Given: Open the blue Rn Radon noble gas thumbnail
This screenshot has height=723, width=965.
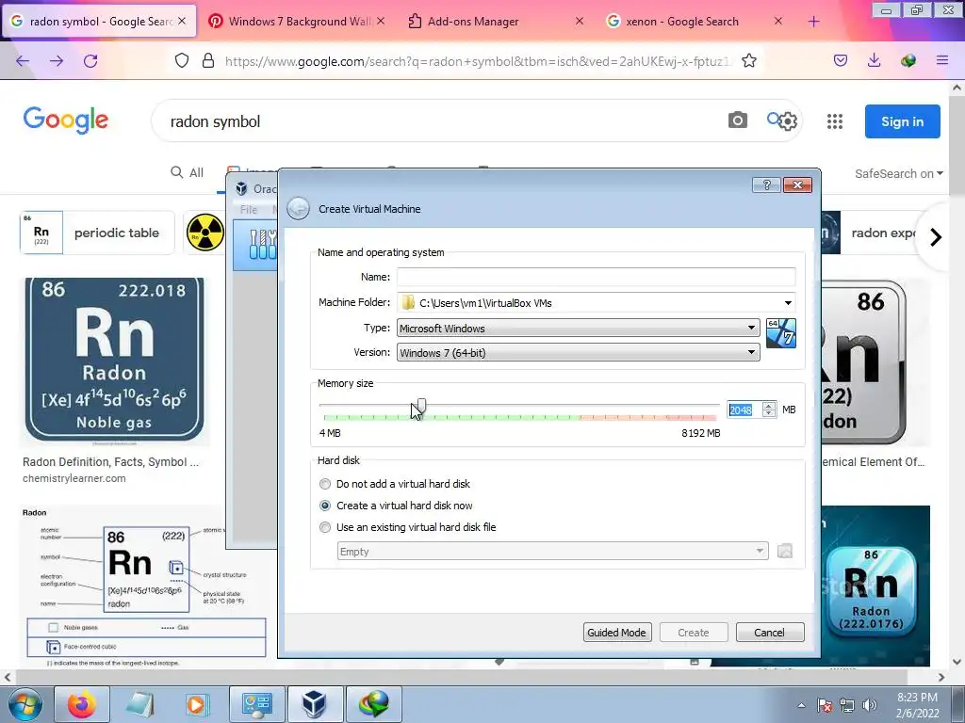Looking at the screenshot, I should point(114,359).
